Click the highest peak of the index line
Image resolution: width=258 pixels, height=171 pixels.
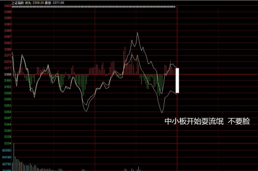pos(137,33)
